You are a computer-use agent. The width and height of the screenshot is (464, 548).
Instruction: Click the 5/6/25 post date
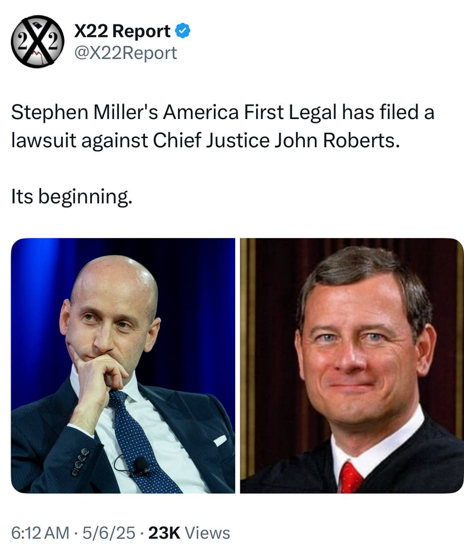point(109,533)
